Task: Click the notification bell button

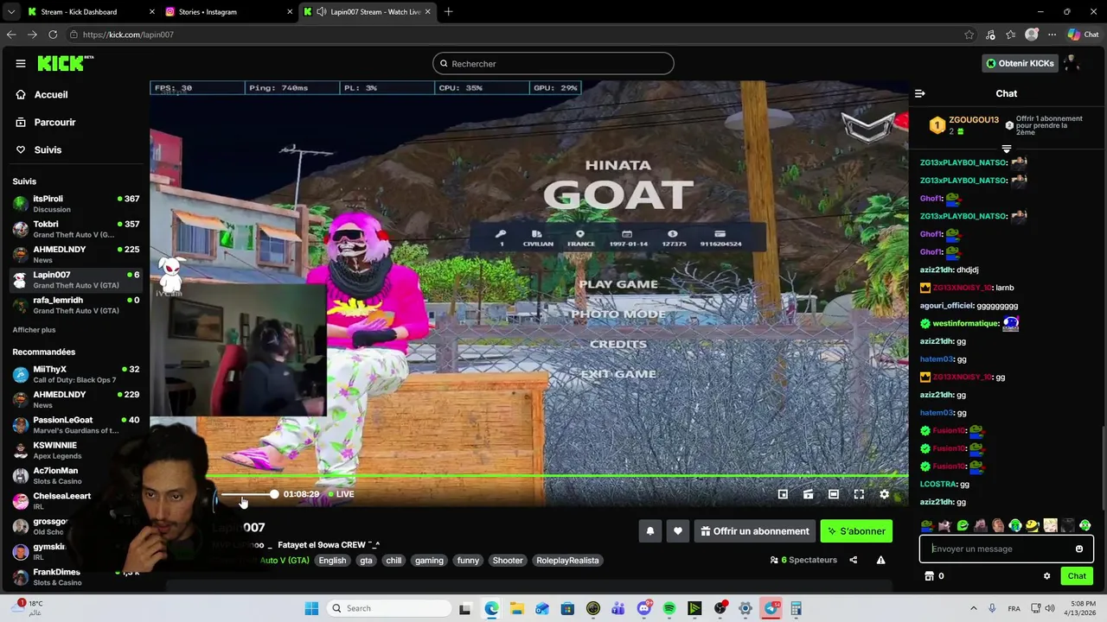Action: click(650, 531)
